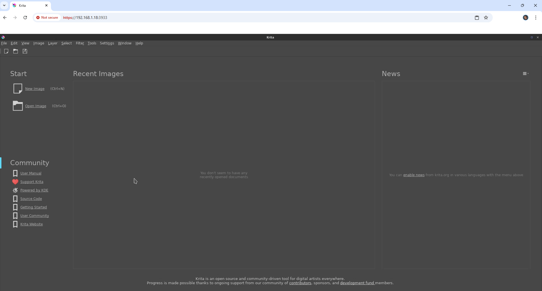Screen dimensions: 542x291
Task: Click the Open file toolbar icon
Action: 16,51
